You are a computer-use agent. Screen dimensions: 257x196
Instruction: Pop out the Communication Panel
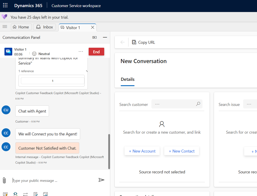95,37
